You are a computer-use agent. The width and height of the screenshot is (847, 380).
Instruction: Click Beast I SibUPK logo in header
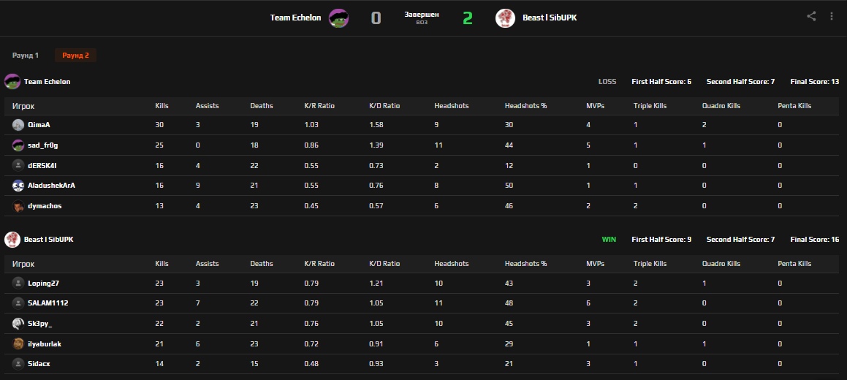tap(505, 18)
